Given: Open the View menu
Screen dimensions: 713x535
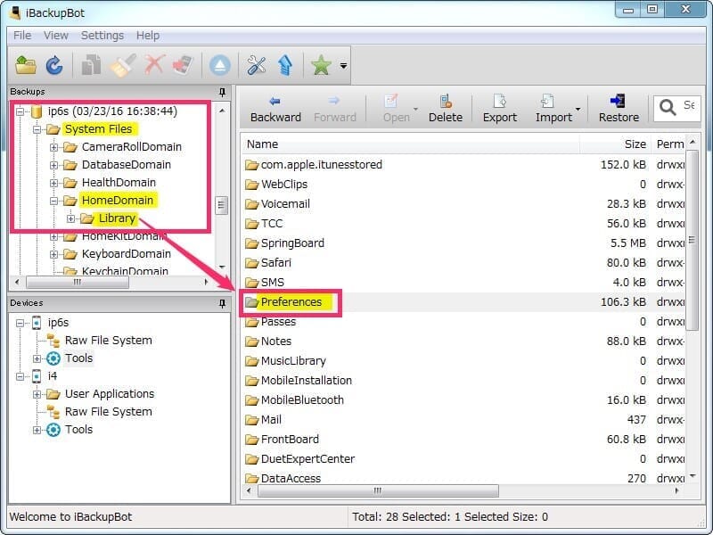Looking at the screenshot, I should click(55, 36).
